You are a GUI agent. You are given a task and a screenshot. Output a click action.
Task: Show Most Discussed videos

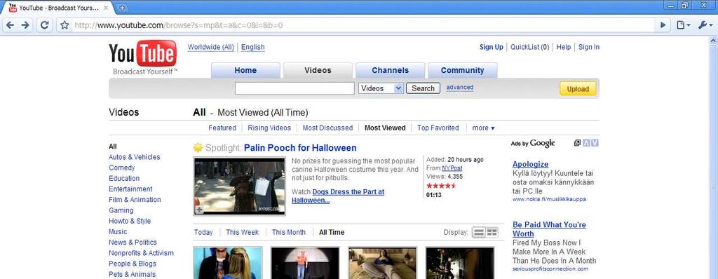click(328, 128)
